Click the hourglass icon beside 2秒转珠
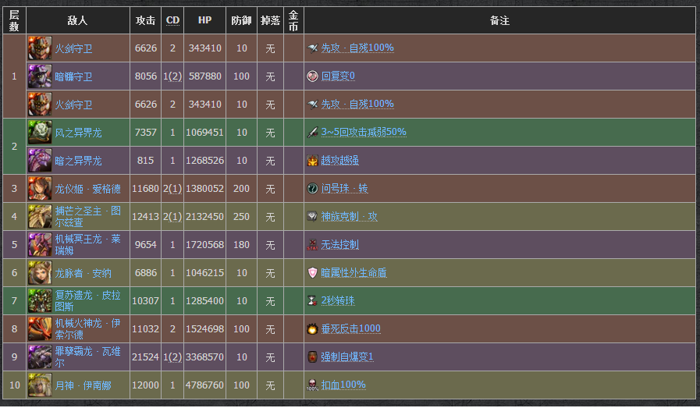The width and height of the screenshot is (700, 408). click(313, 301)
